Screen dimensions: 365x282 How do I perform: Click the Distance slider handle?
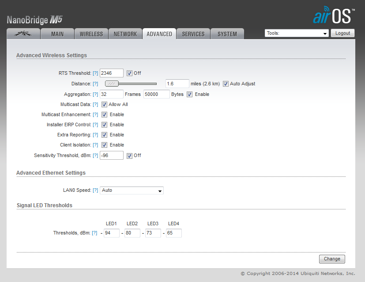[112, 84]
